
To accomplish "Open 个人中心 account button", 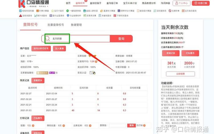I will pyautogui.click(x=181, y=3).
